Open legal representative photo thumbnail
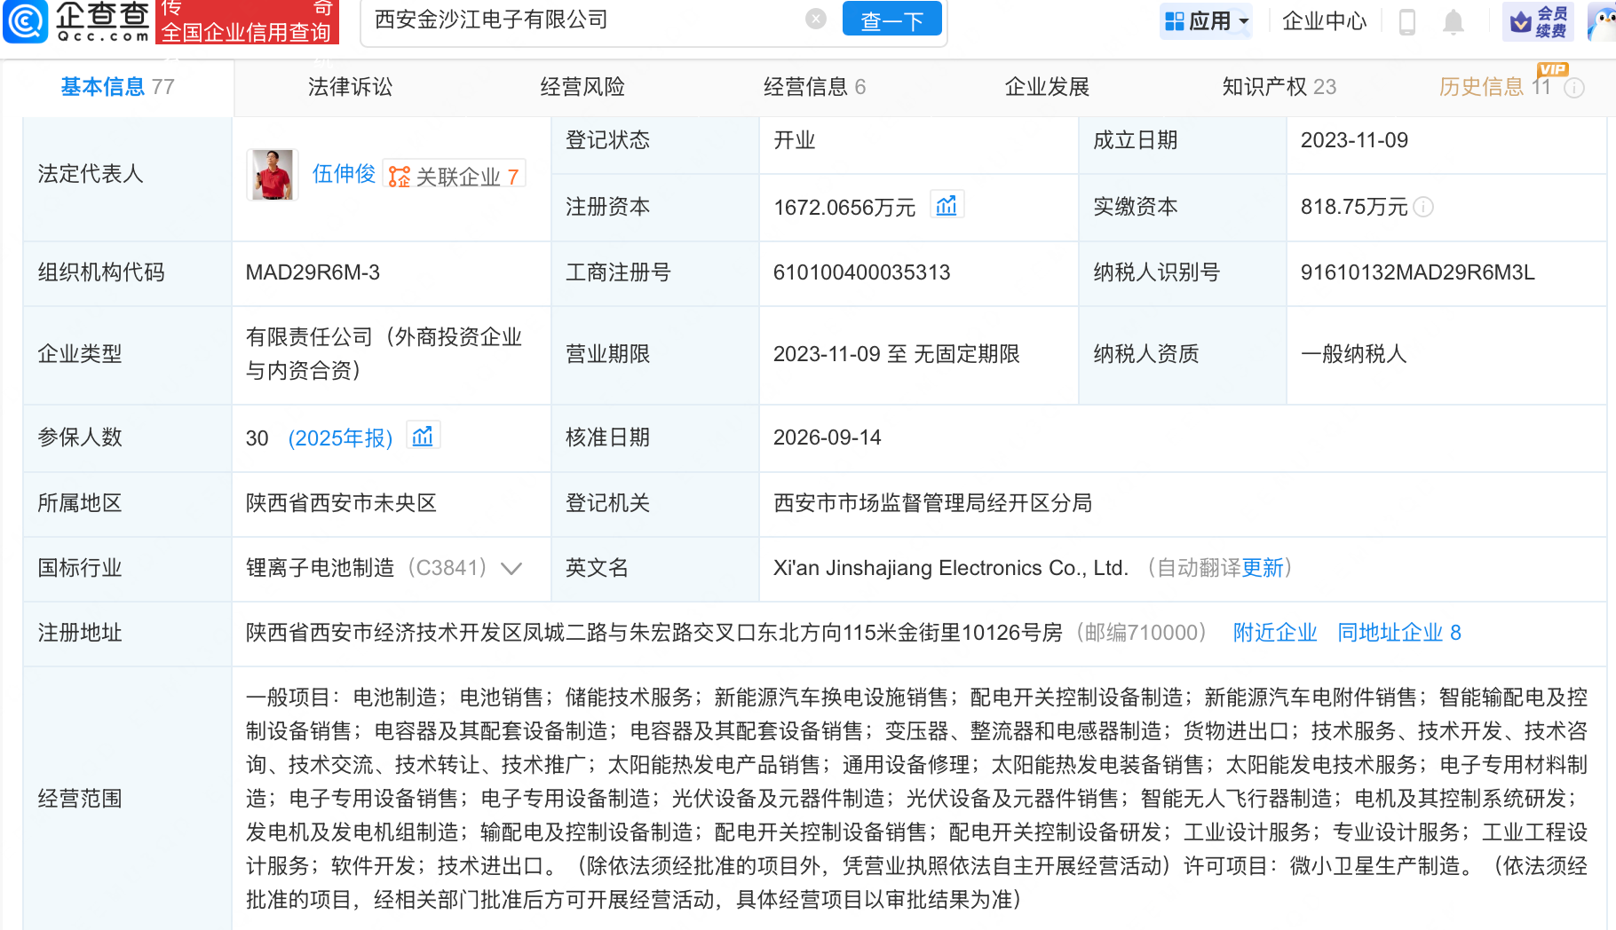 (x=272, y=174)
